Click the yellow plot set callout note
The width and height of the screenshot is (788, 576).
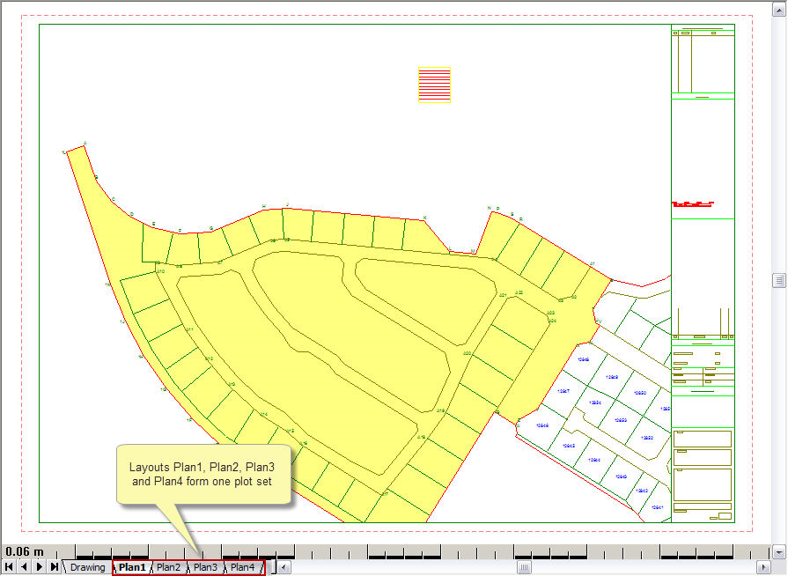pos(203,474)
